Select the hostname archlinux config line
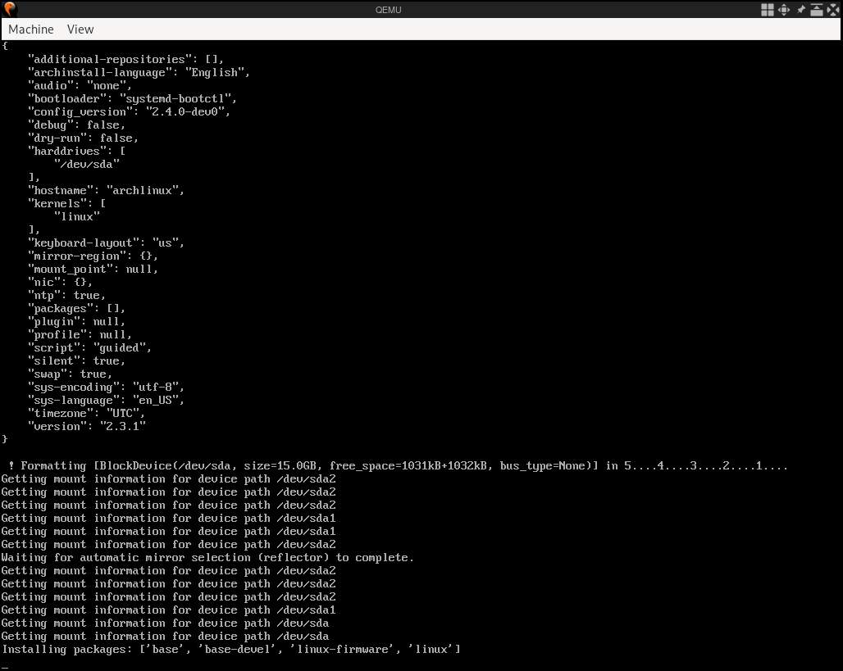The height and width of the screenshot is (671, 843). pyautogui.click(x=105, y=190)
